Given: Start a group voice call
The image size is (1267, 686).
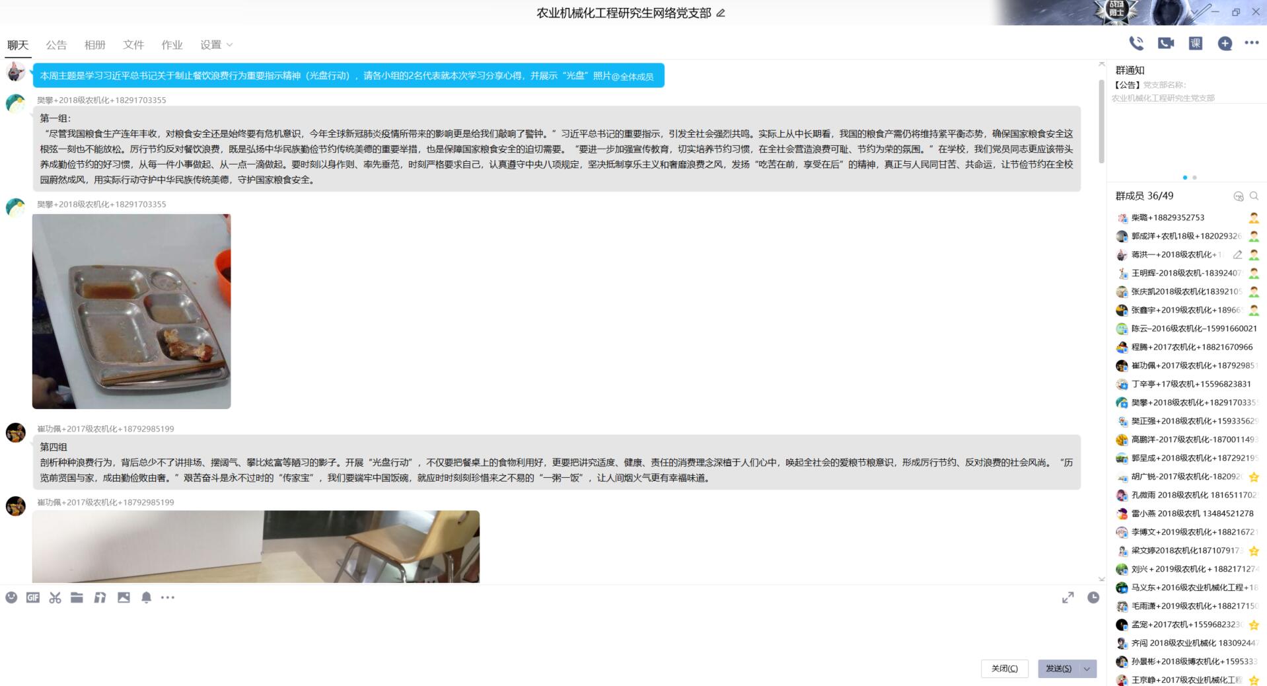Looking at the screenshot, I should click(1136, 44).
